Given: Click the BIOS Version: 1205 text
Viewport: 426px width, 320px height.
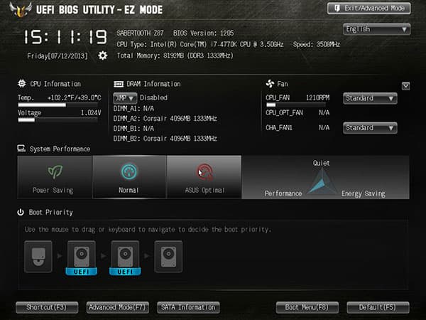Looking at the screenshot, I should coord(204,33).
